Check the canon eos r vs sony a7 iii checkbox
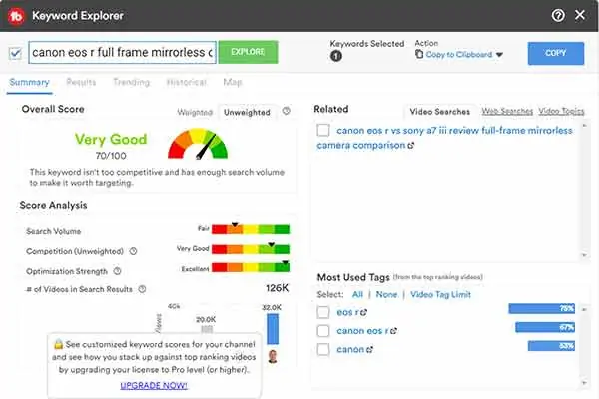Viewport: 599px width, 399px height. coord(323,130)
